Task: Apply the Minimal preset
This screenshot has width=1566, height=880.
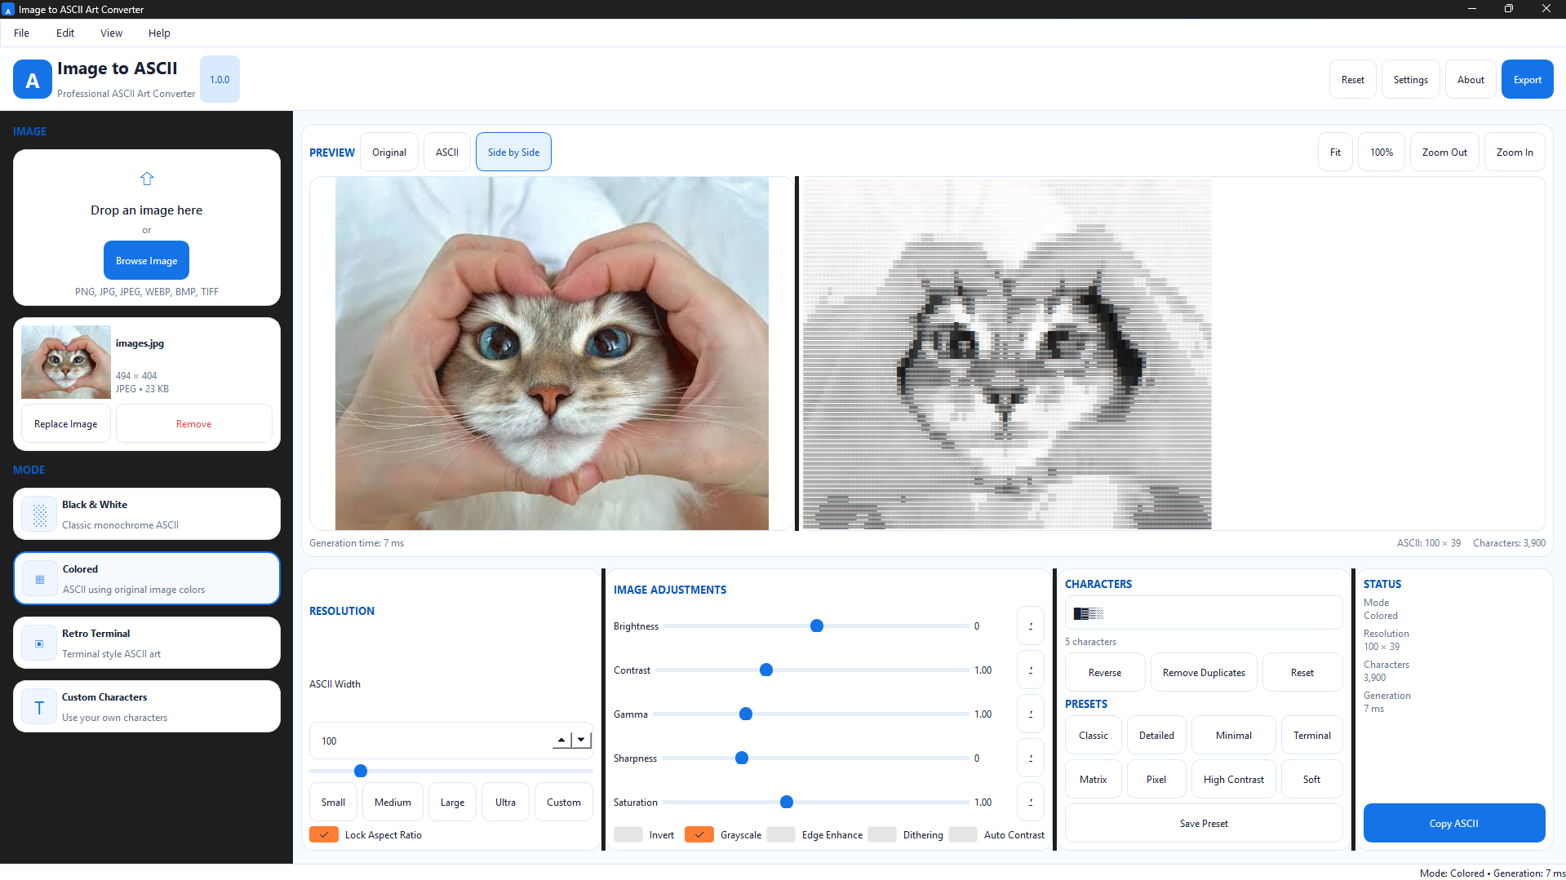Action: tap(1234, 736)
